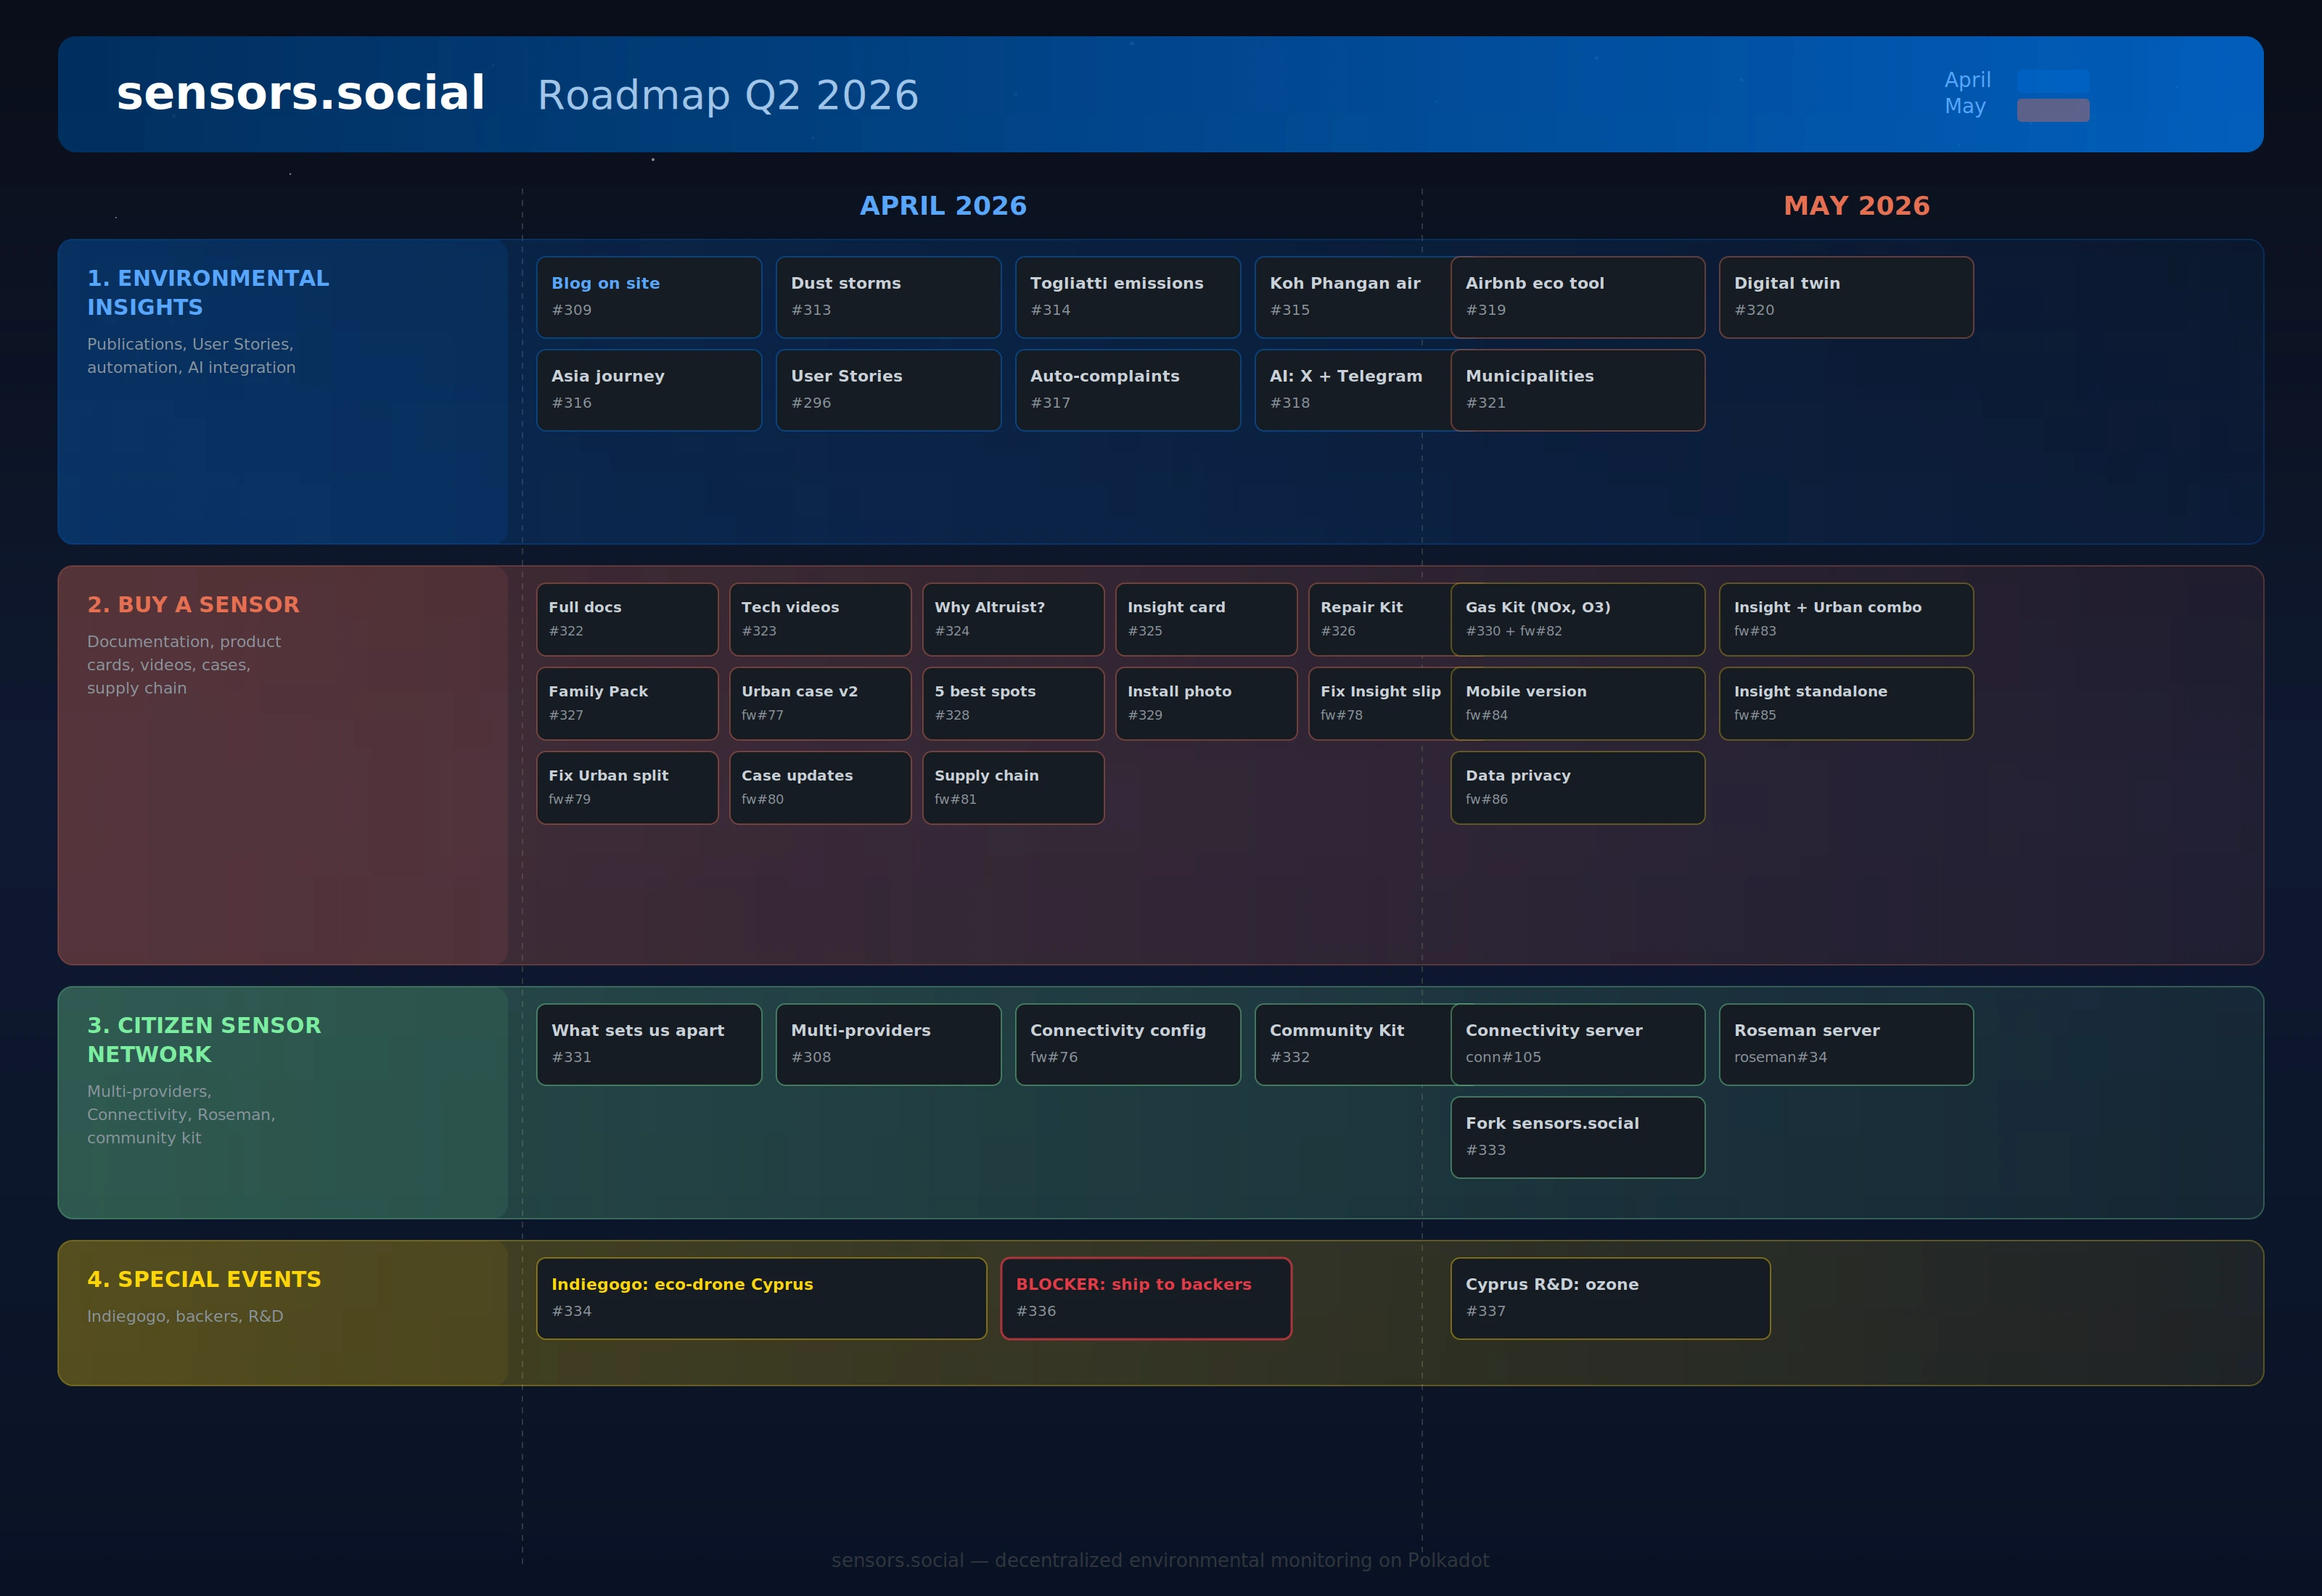Open the Full docs card #322
This screenshot has height=1596, width=2322.
627,619
